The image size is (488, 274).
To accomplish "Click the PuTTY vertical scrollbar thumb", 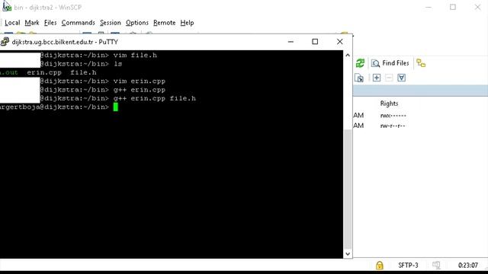I will 348,190.
